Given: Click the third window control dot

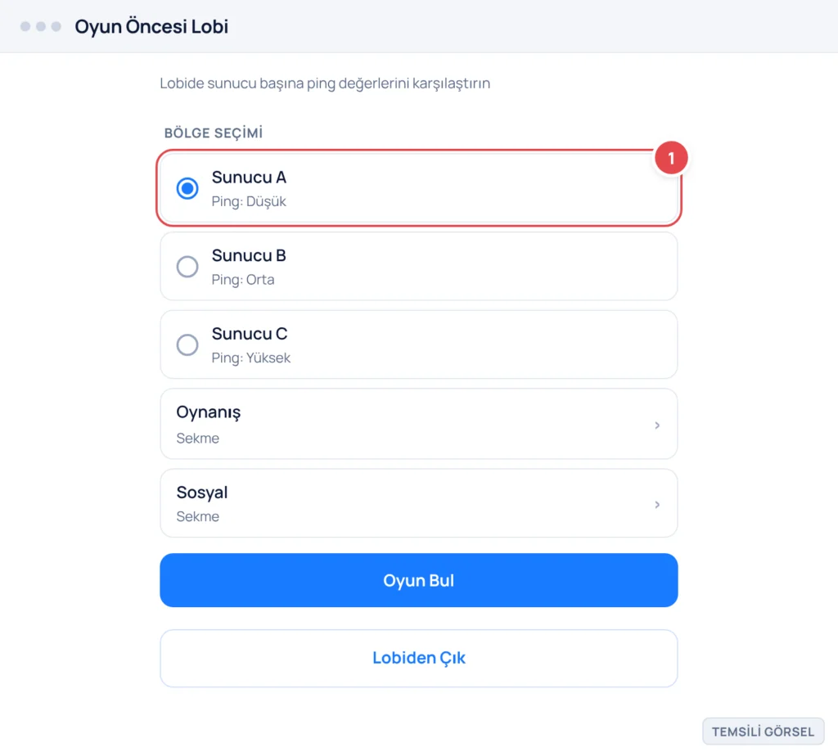Looking at the screenshot, I should point(56,26).
